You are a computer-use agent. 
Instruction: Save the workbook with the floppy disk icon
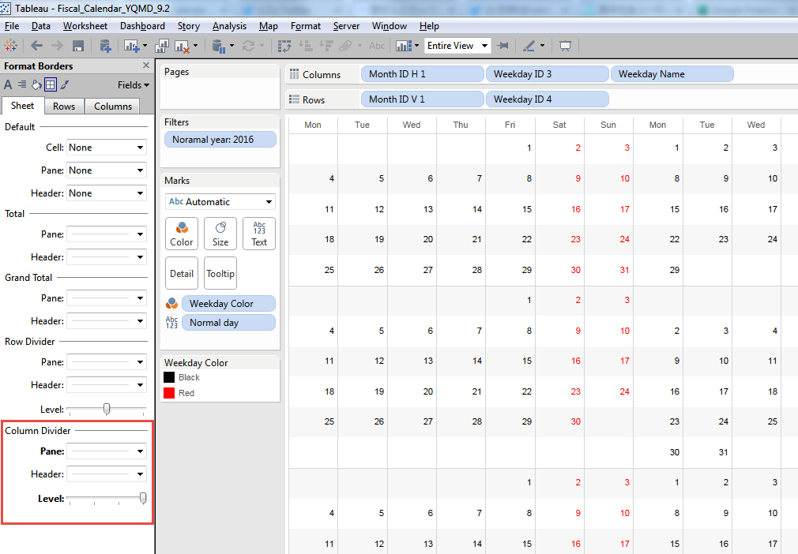point(78,47)
